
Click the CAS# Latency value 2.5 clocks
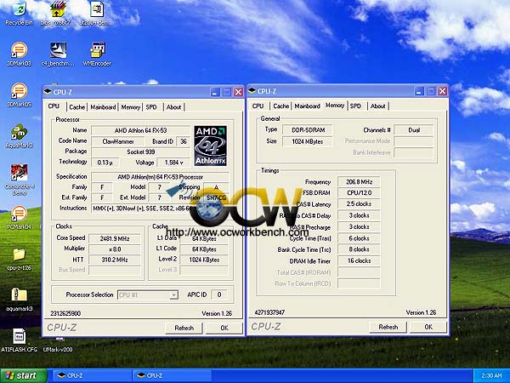359,204
